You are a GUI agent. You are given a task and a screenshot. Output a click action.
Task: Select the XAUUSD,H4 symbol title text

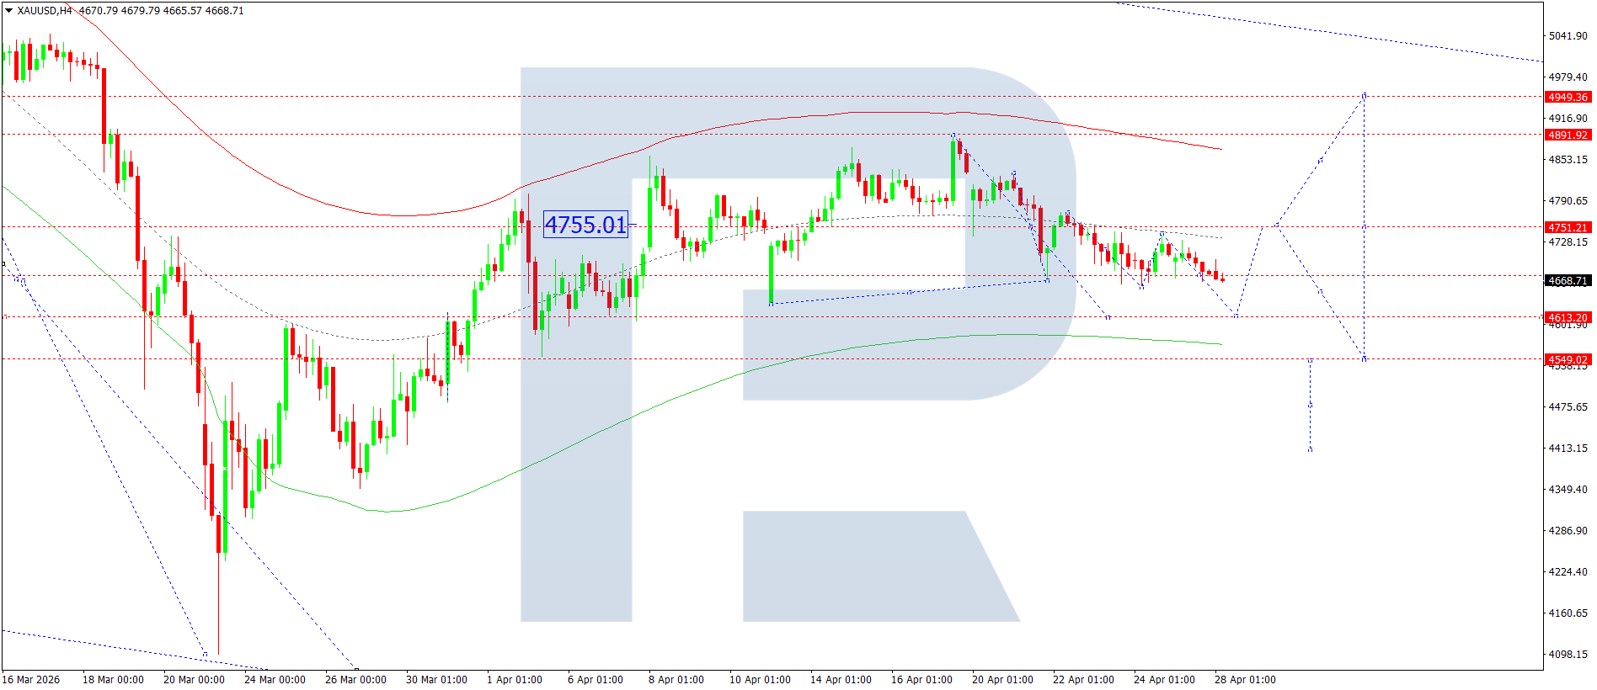point(44,11)
